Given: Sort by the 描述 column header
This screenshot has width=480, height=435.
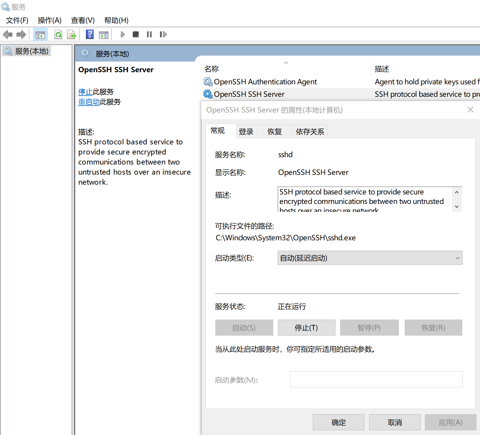Looking at the screenshot, I should (x=426, y=69).
